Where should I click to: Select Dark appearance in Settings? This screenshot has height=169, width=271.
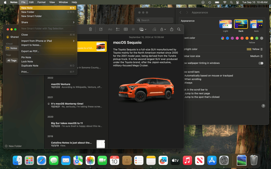tap(241, 24)
